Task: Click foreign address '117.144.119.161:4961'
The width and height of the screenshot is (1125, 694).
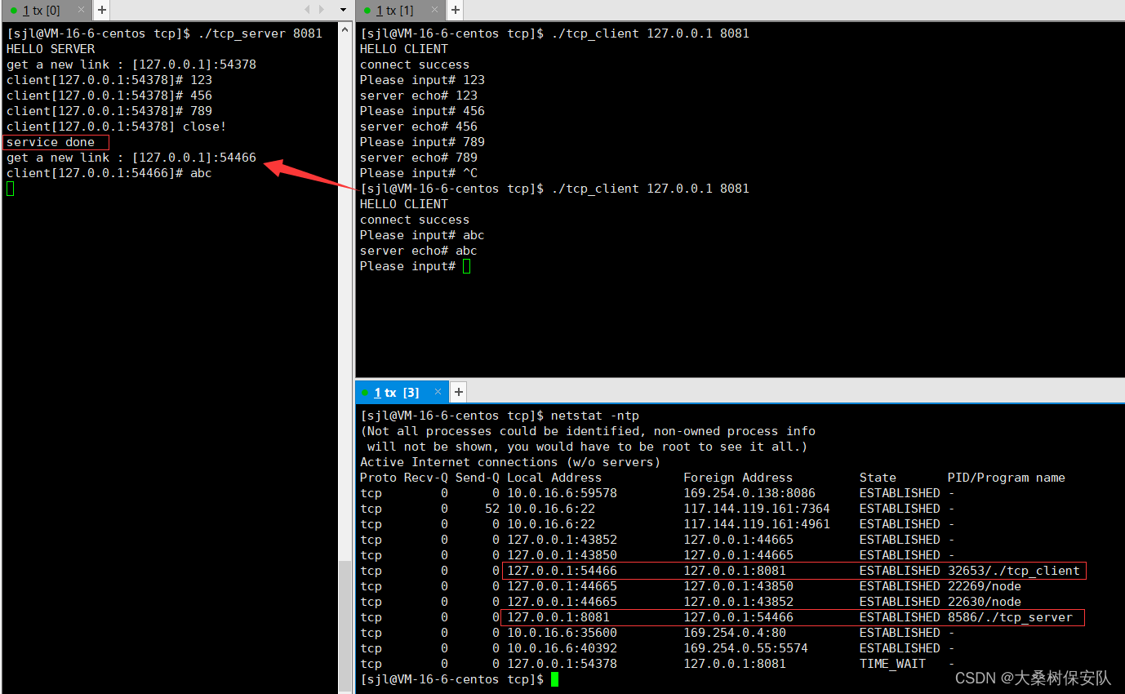Action: pyautogui.click(x=757, y=524)
